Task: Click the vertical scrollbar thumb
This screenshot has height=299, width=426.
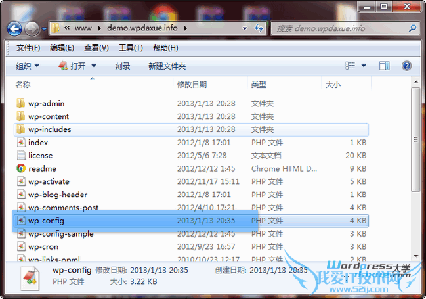Action: click(415, 139)
